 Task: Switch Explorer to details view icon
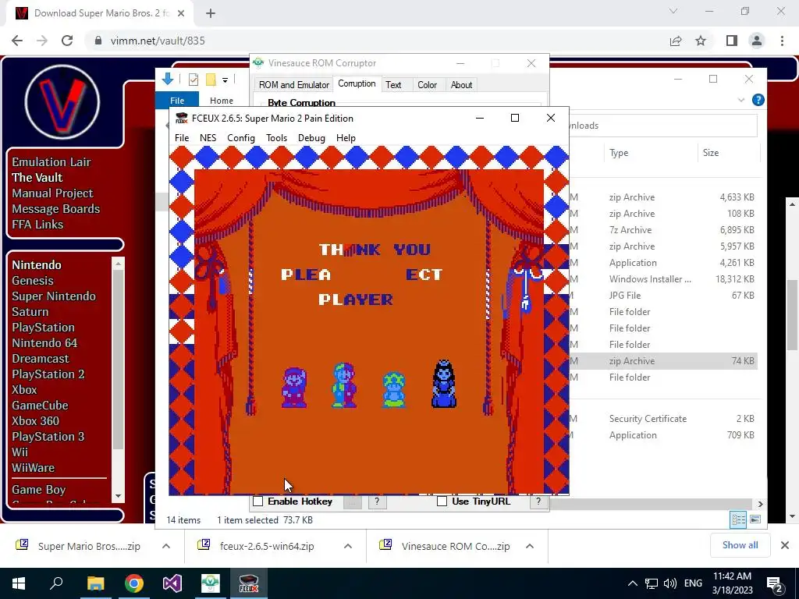coord(738,519)
